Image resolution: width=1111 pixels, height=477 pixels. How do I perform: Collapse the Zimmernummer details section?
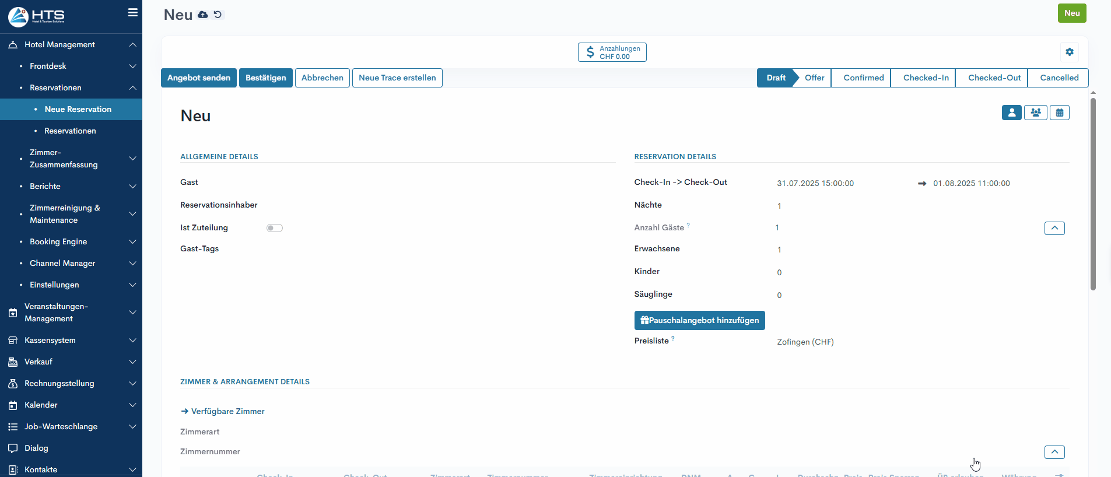1054,452
